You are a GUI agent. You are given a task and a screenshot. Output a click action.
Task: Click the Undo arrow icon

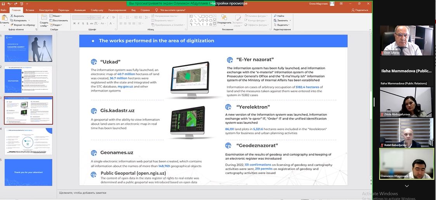coord(9,3)
